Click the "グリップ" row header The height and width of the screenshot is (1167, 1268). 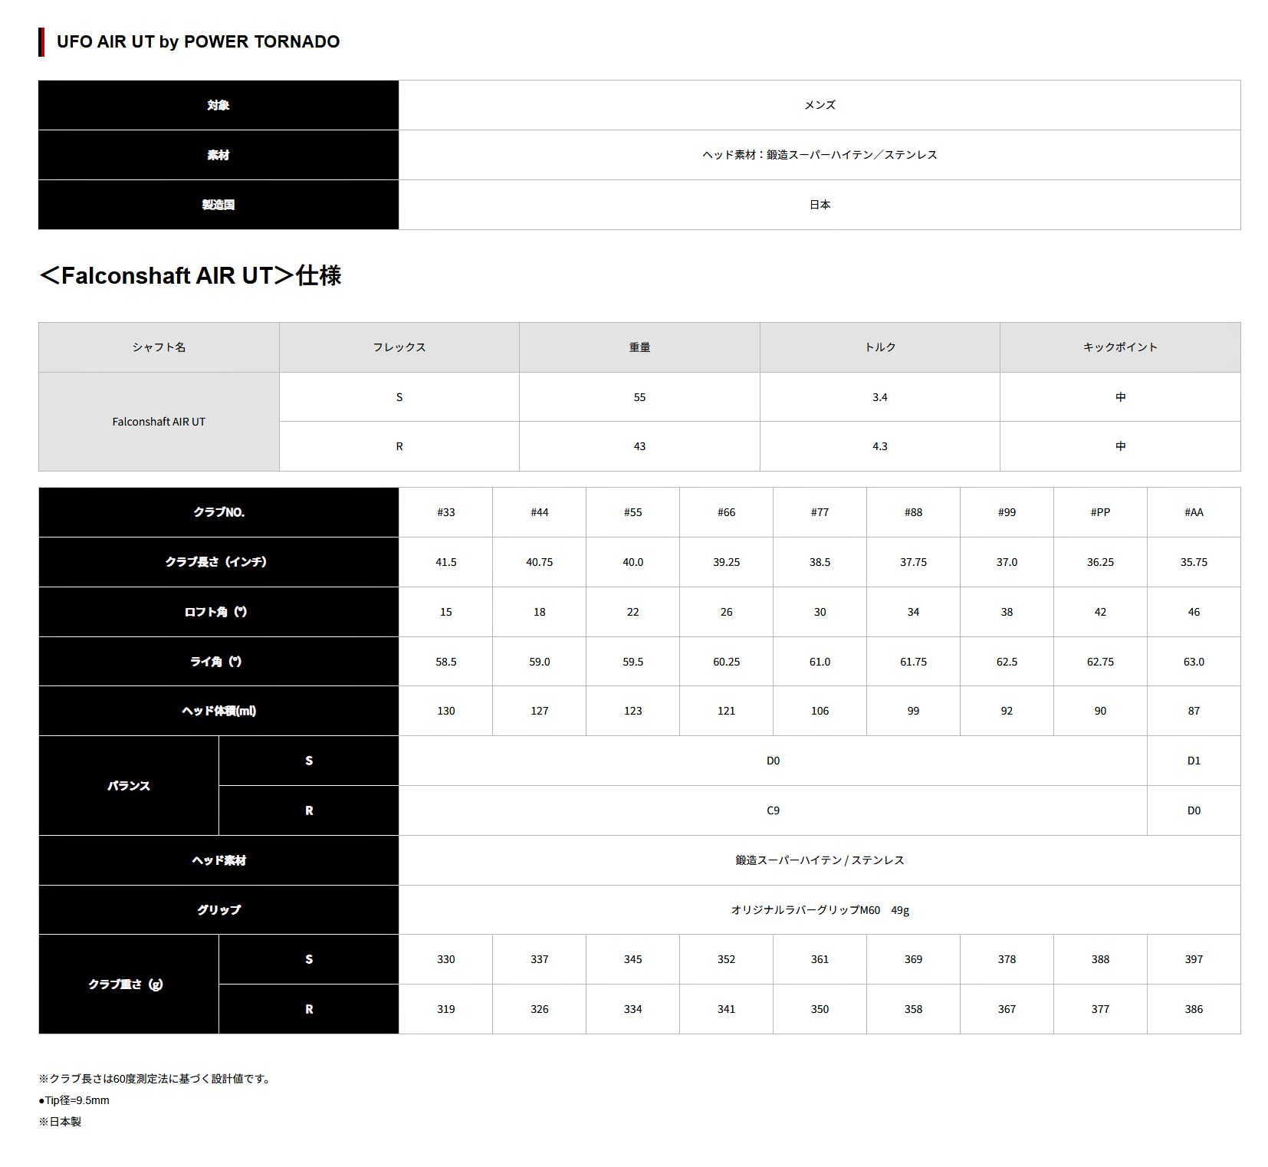click(x=218, y=910)
